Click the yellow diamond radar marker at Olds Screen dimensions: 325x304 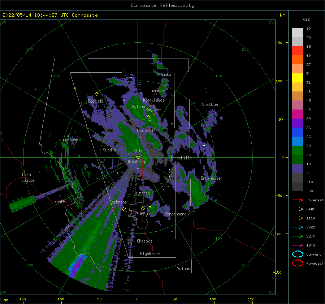coord(138,157)
